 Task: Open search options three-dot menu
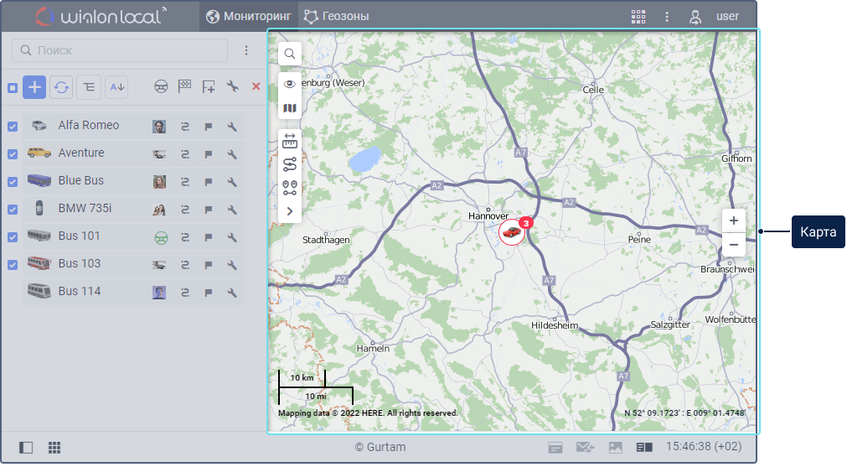246,50
